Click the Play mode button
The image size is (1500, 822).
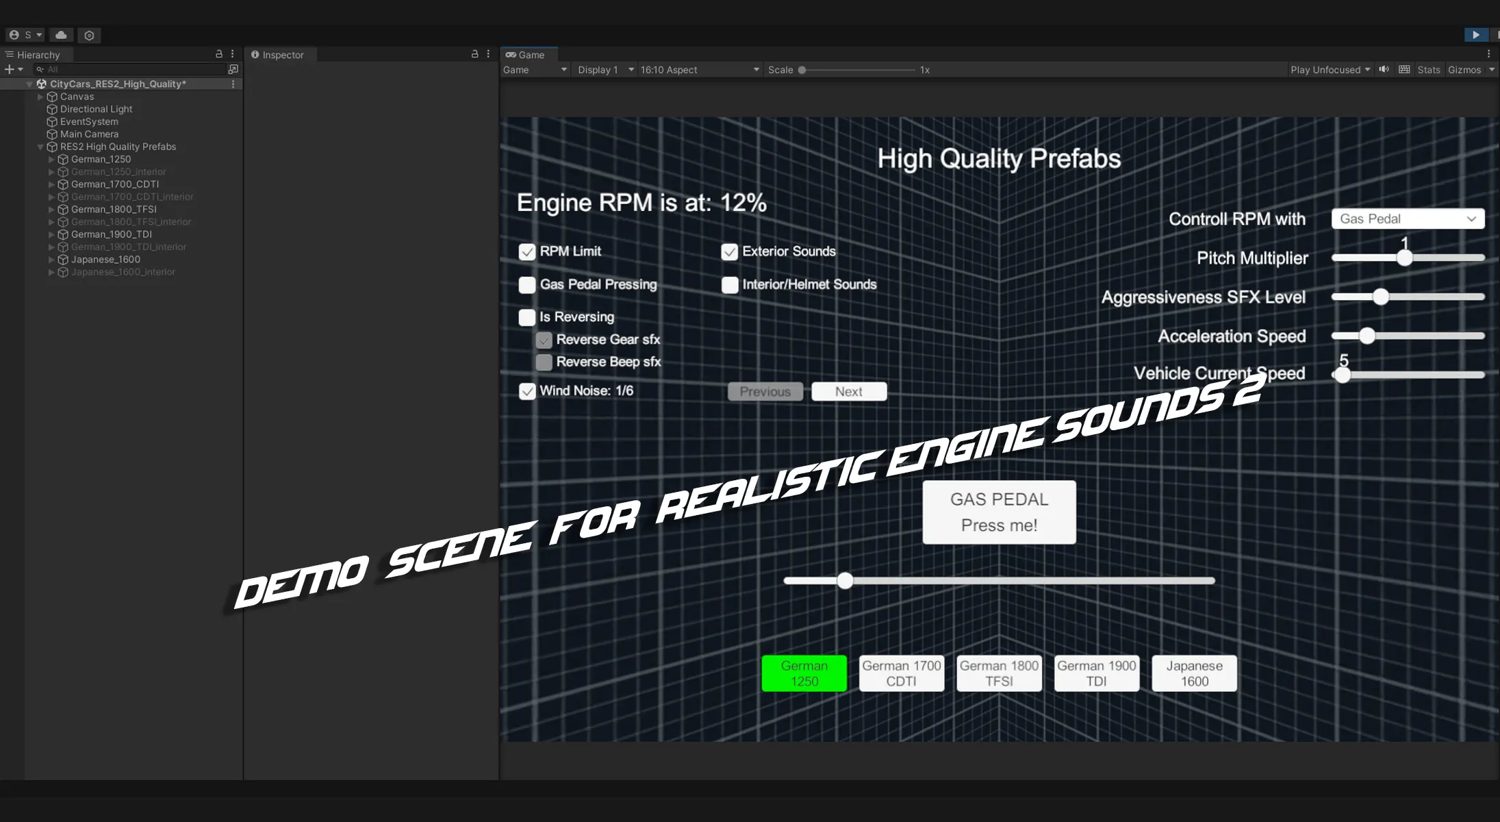(x=1475, y=35)
